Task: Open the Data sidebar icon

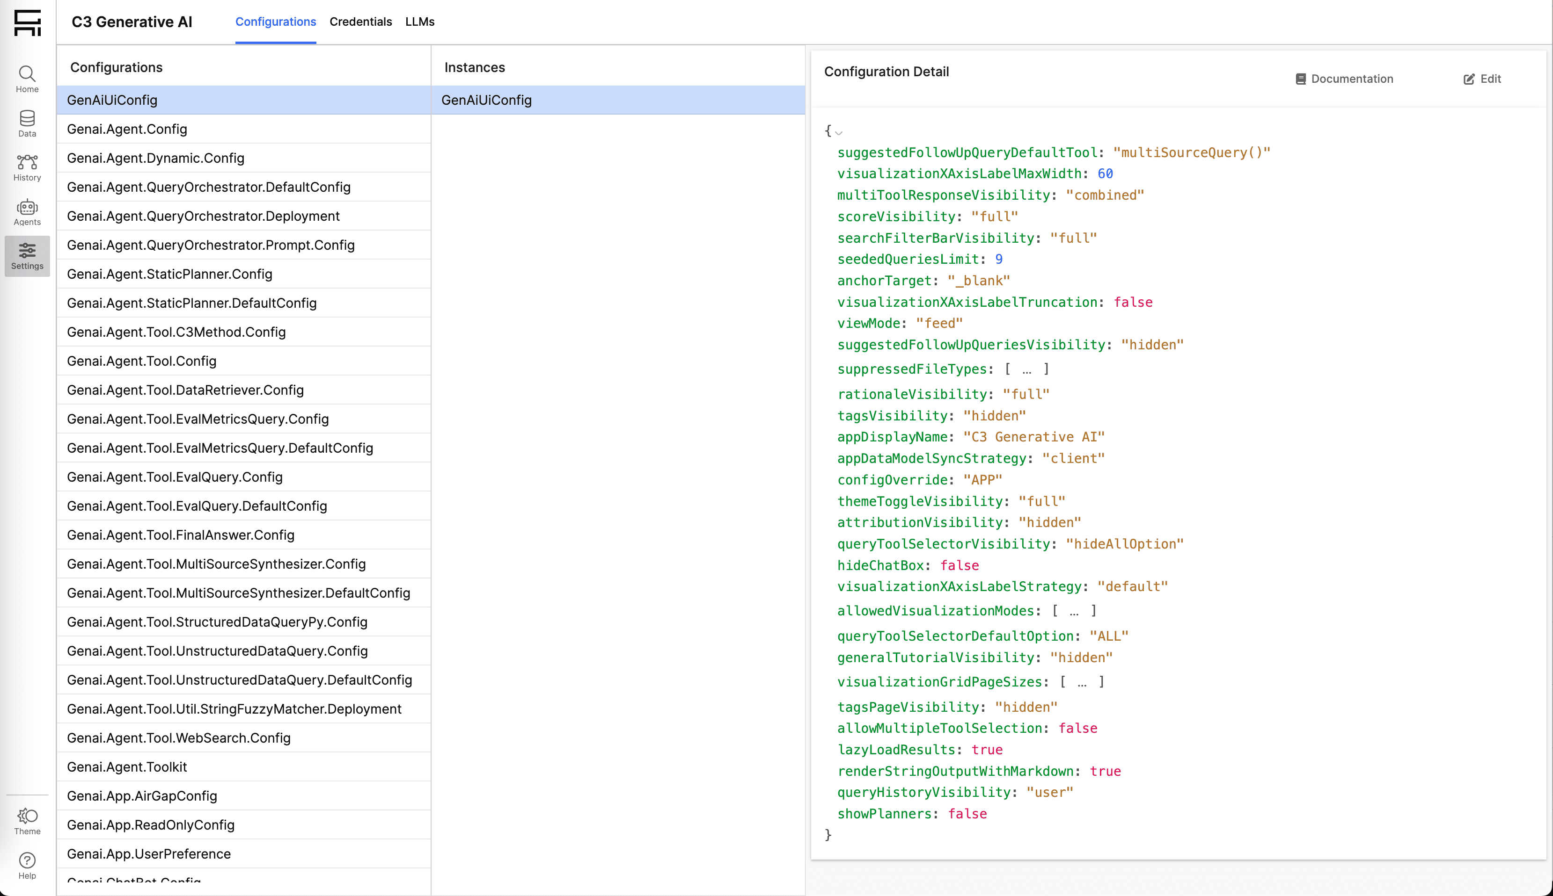Action: 27,123
